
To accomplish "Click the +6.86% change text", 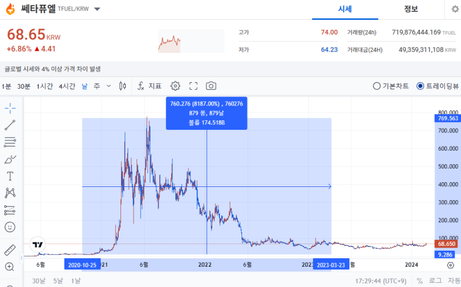I will click(x=19, y=49).
